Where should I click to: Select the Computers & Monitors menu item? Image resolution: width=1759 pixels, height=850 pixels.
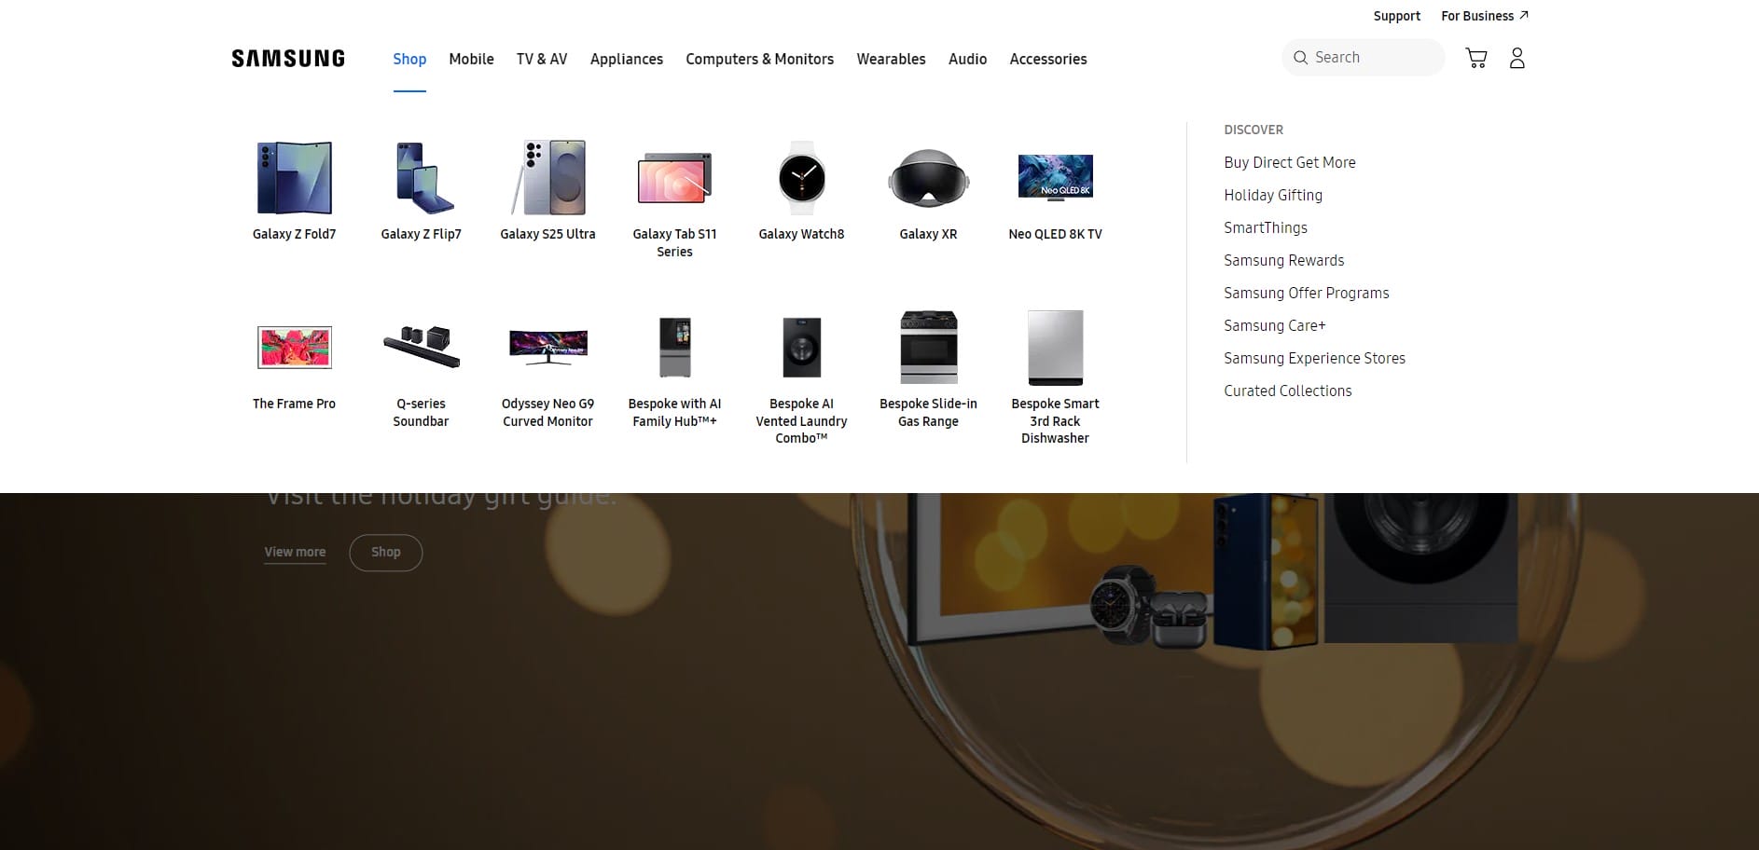pyautogui.click(x=759, y=59)
